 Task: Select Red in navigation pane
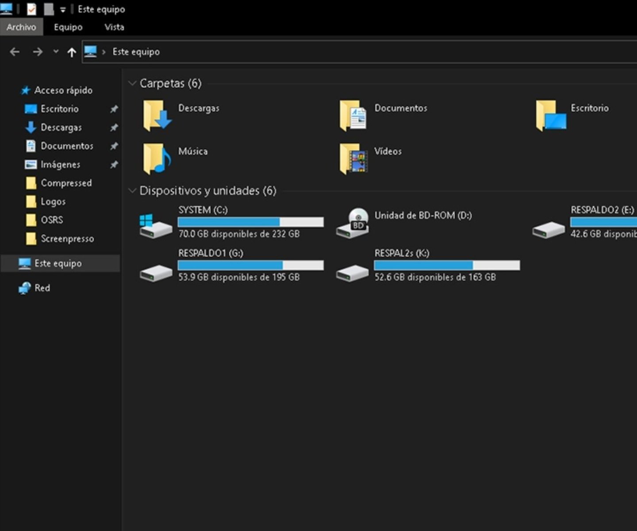(x=42, y=288)
